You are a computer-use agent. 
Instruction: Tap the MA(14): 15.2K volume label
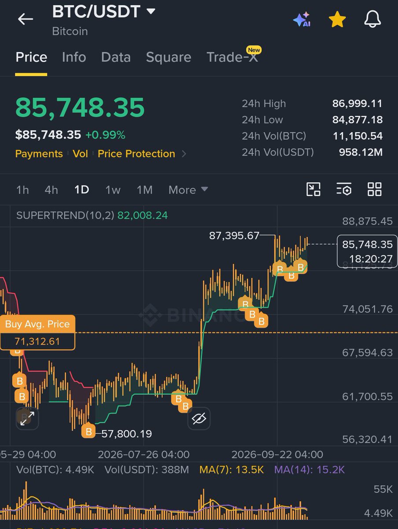coord(310,470)
